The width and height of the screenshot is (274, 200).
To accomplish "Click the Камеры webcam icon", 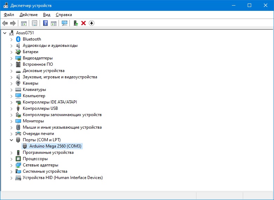I will coord(18,83).
